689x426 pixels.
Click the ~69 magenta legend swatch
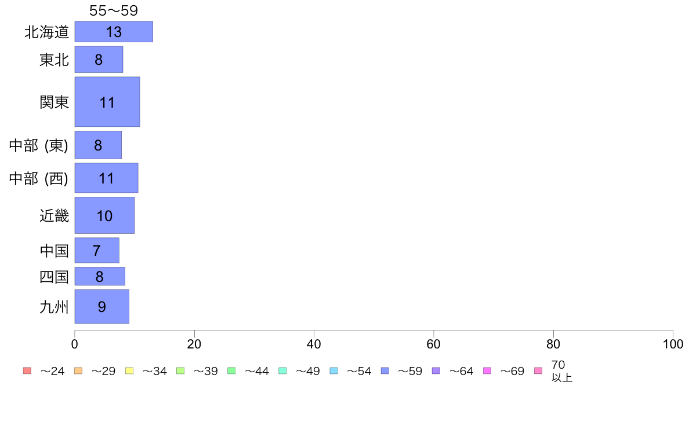click(x=487, y=370)
